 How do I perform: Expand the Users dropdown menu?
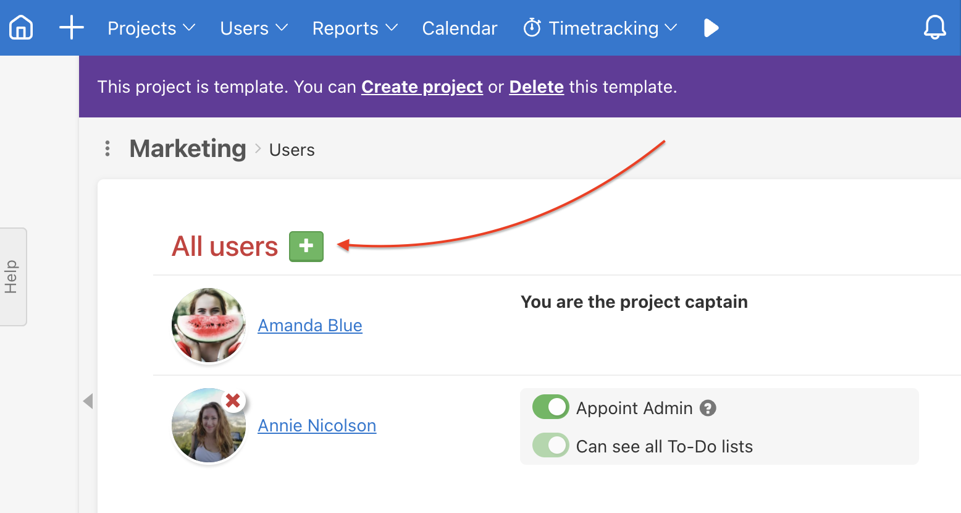tap(254, 28)
